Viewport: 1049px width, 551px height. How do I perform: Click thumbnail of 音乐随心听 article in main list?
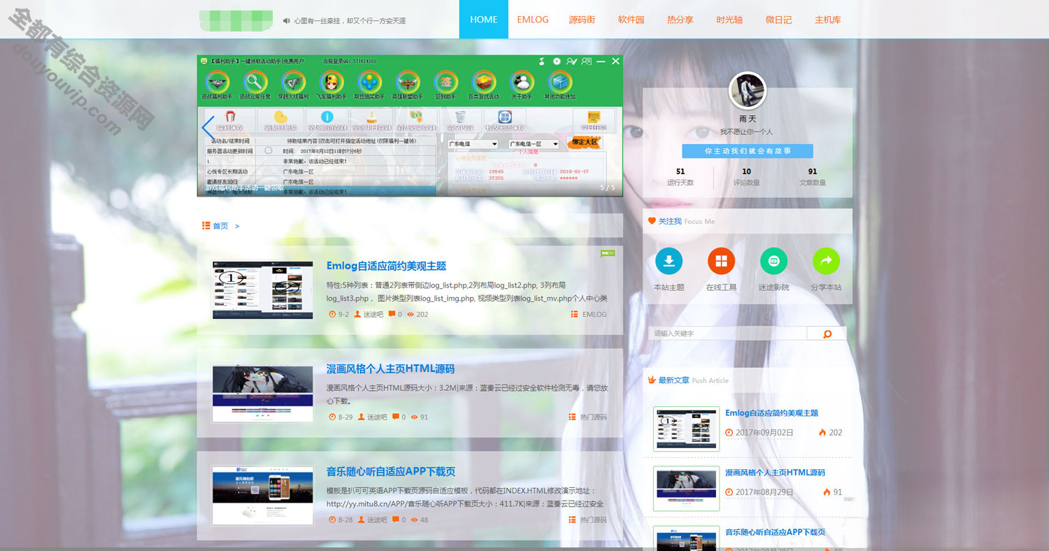pos(262,496)
